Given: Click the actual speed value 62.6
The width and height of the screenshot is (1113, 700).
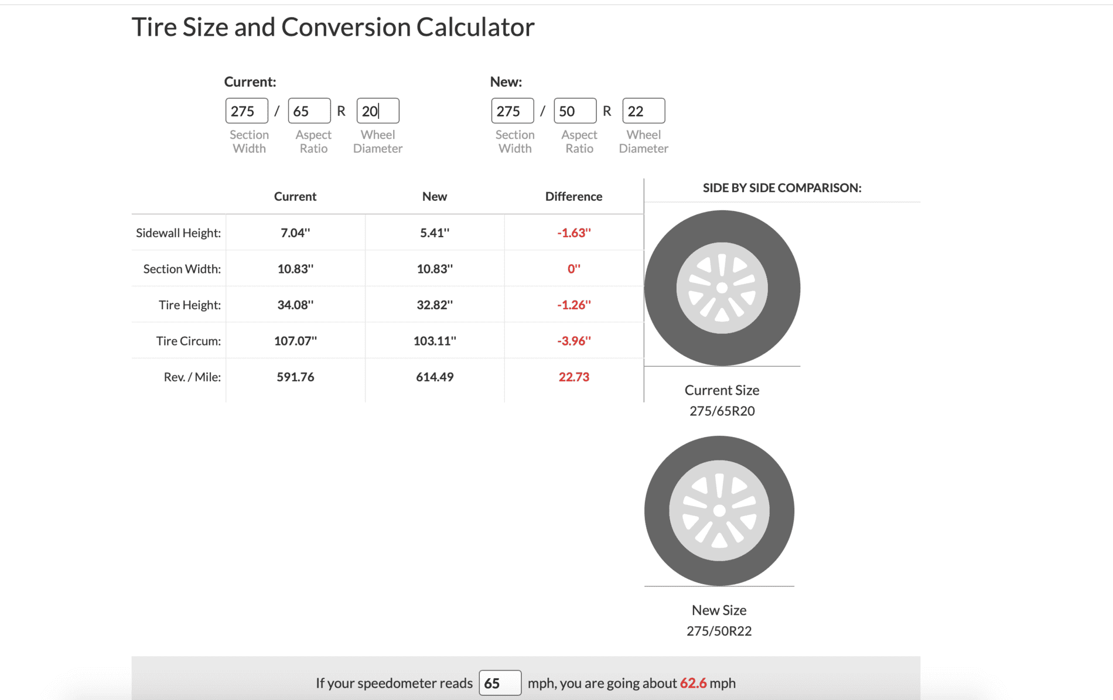Looking at the screenshot, I should (693, 683).
